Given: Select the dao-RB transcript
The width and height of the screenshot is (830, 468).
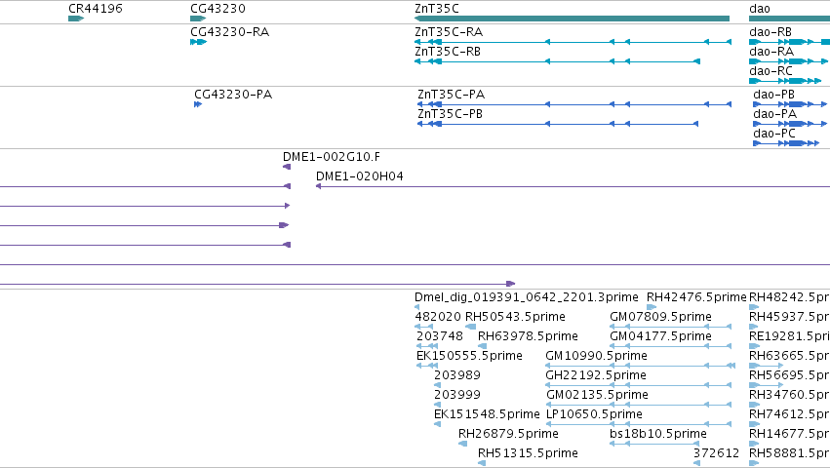Looking at the screenshot, I should pos(771,32).
